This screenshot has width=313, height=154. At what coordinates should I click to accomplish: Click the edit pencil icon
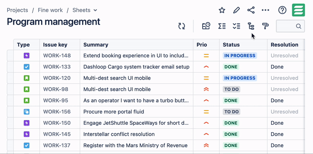pyautogui.click(x=237, y=10)
